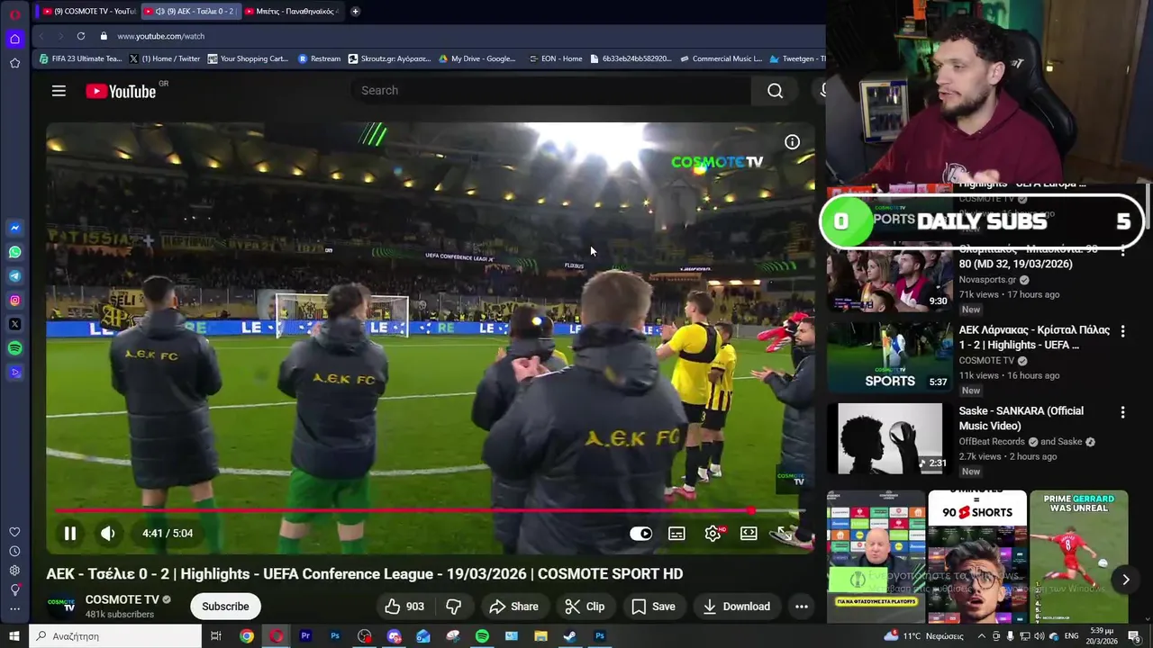Open Messenger in Opera sidebar
The image size is (1153, 648).
14,229
